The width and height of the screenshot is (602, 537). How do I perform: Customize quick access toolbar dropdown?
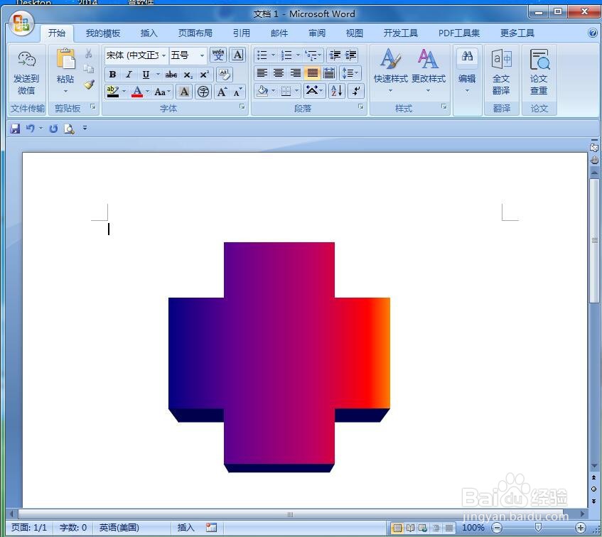pos(85,128)
